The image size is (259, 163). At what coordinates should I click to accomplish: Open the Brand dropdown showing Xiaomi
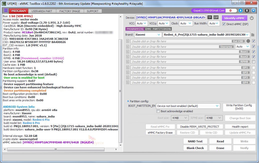click(148, 35)
